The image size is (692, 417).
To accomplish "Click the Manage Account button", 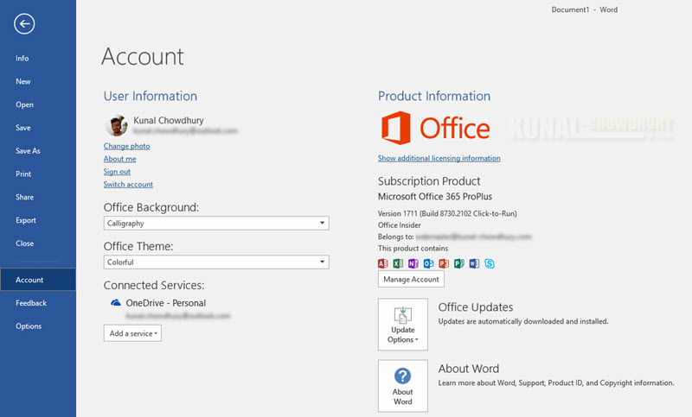I will pyautogui.click(x=411, y=279).
